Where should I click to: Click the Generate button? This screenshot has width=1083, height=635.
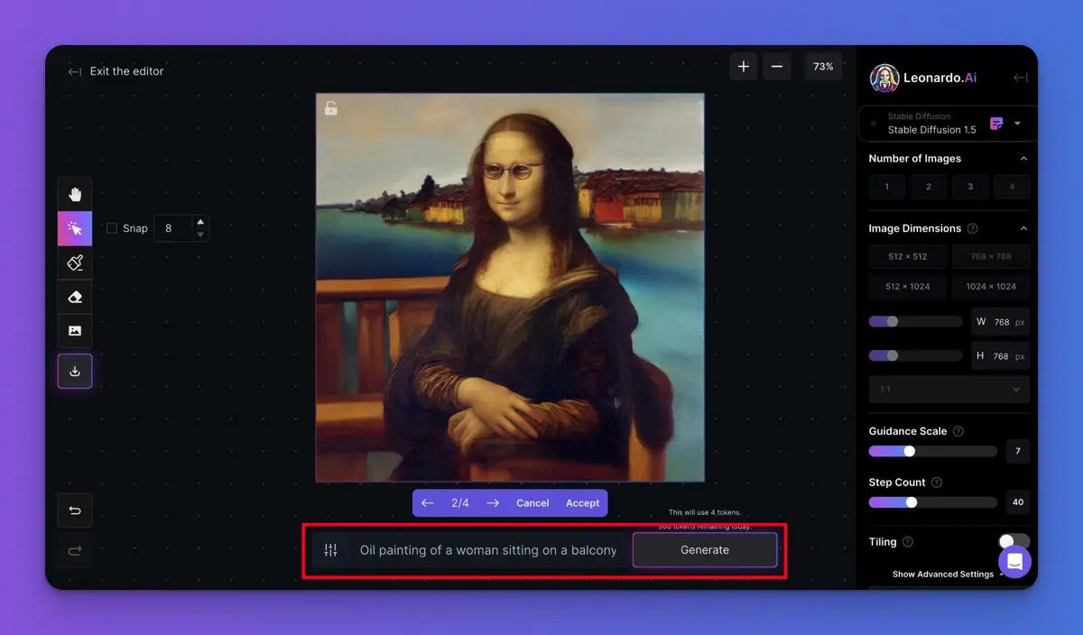(x=704, y=550)
